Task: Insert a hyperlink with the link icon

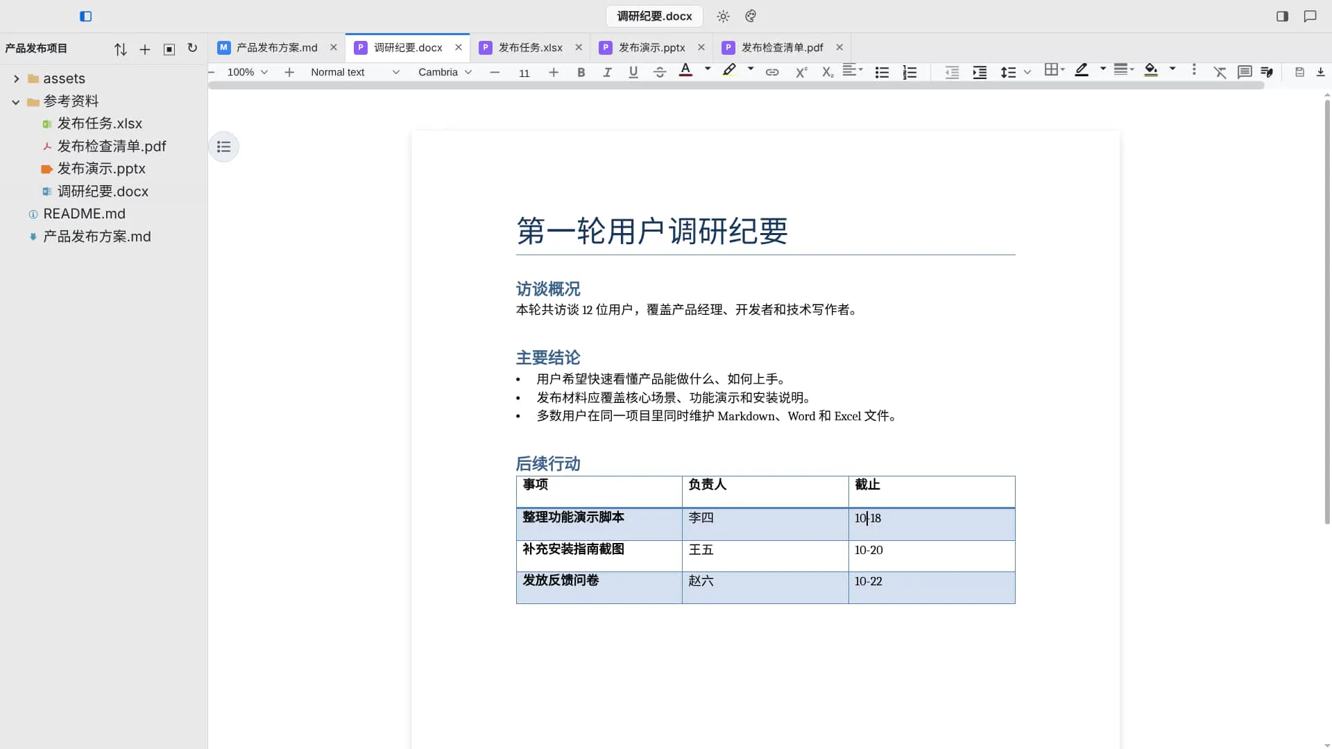Action: coord(772,72)
